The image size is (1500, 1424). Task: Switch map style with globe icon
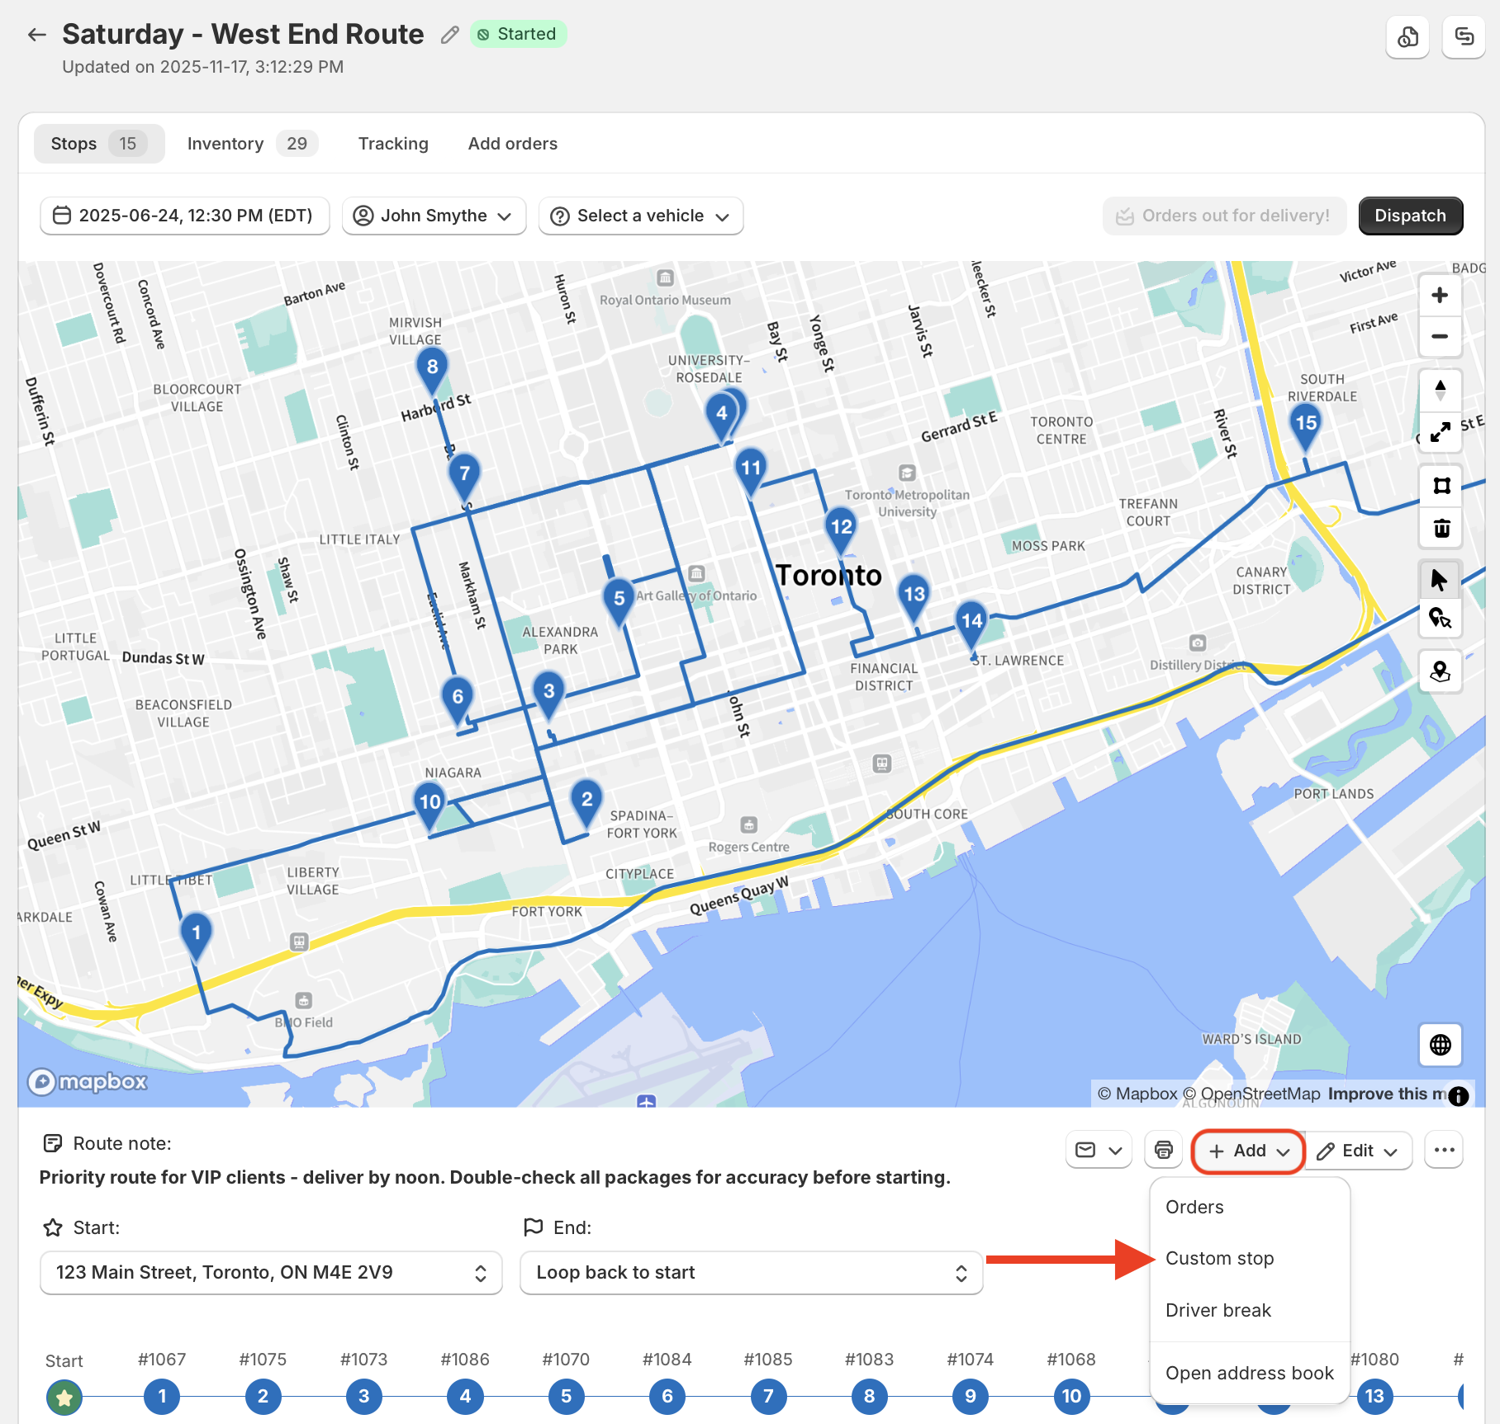(1440, 1045)
